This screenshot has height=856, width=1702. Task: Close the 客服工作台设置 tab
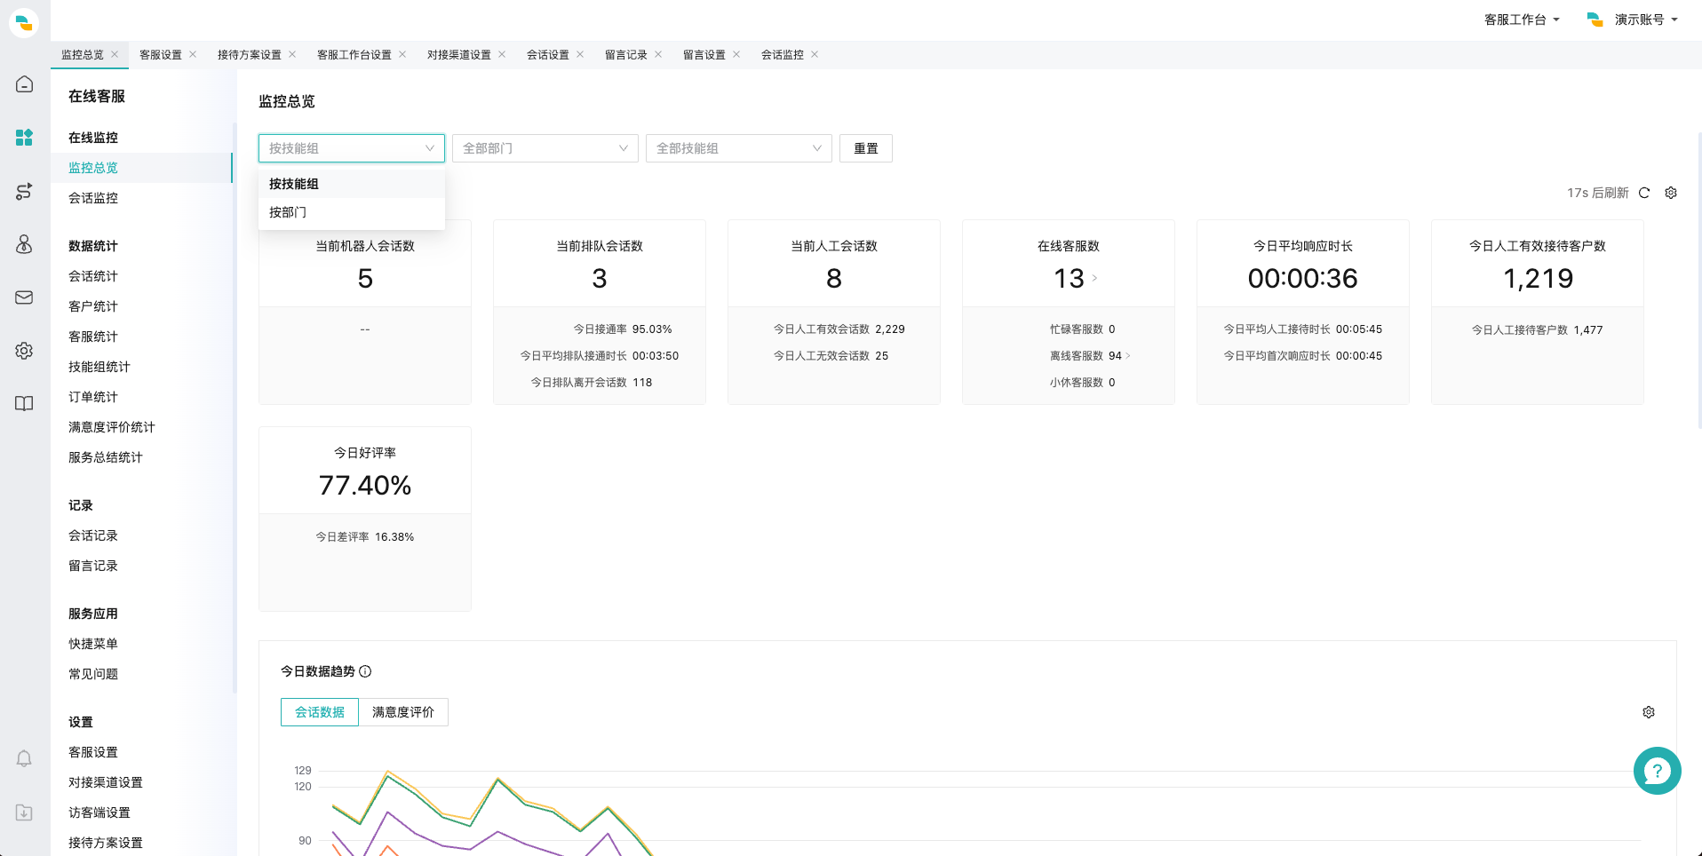click(x=402, y=54)
